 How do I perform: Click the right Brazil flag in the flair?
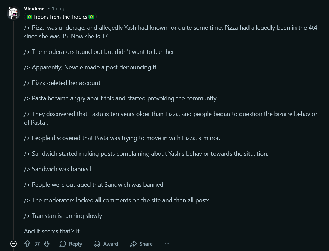pyautogui.click(x=91, y=17)
